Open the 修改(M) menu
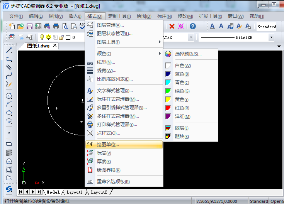Viewport: 284px width, 204px height. (185, 16)
